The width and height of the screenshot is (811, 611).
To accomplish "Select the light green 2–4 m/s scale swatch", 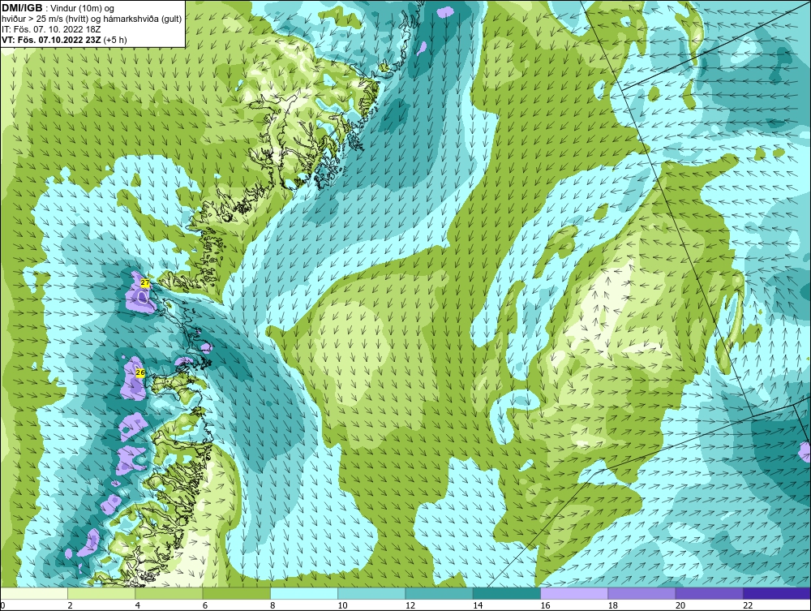I will pos(101,593).
